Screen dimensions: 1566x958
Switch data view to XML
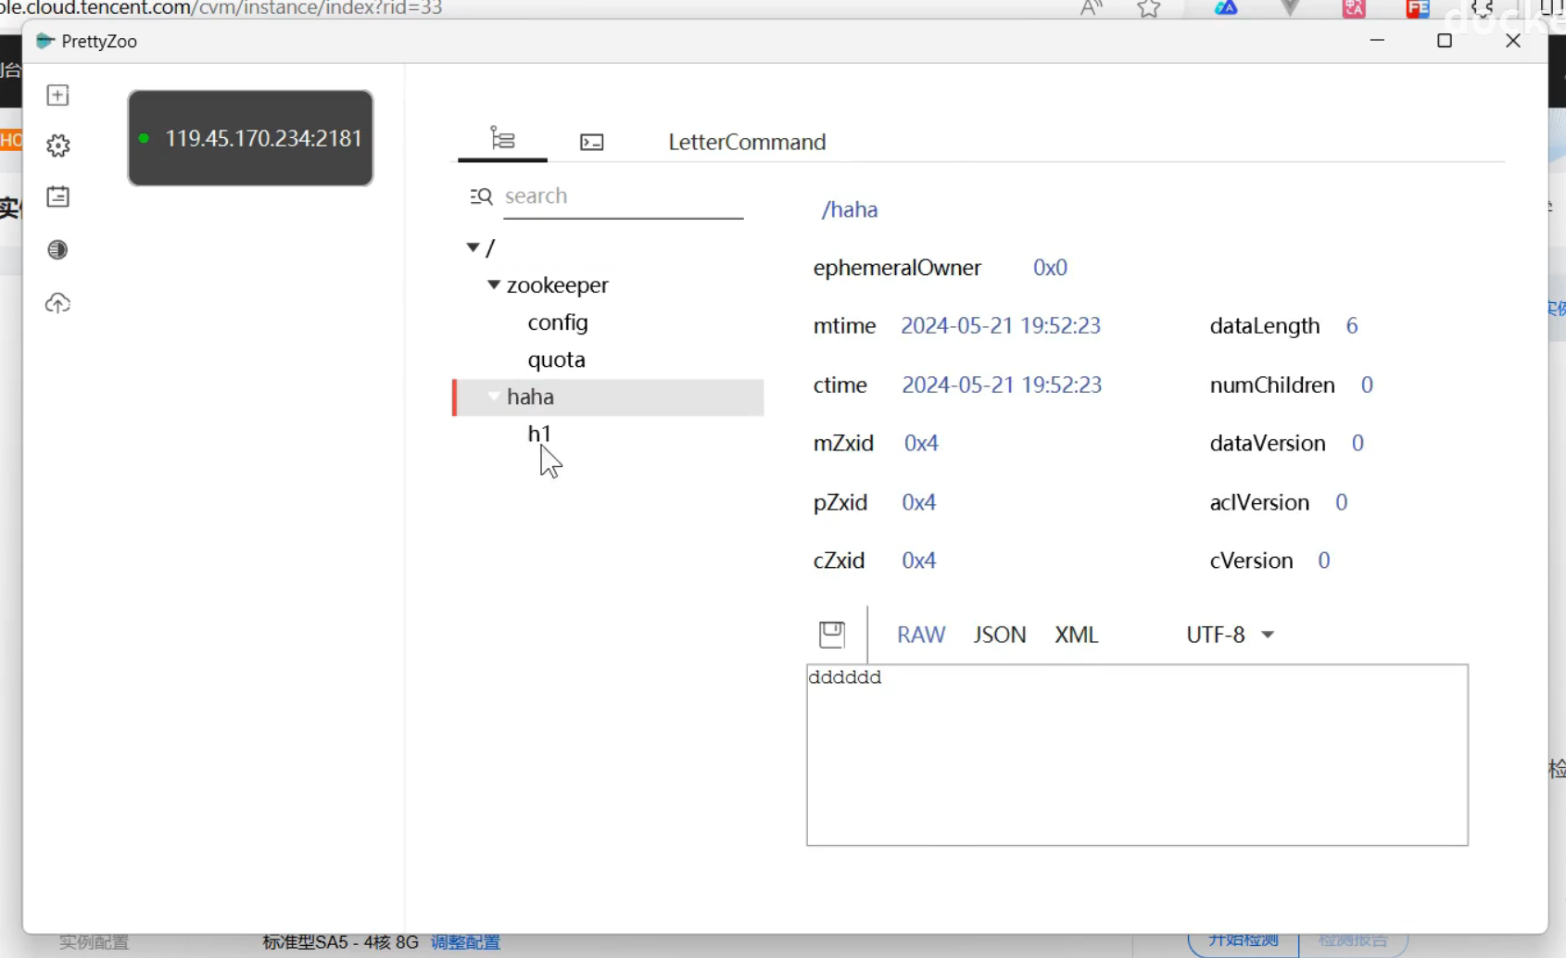(1077, 635)
